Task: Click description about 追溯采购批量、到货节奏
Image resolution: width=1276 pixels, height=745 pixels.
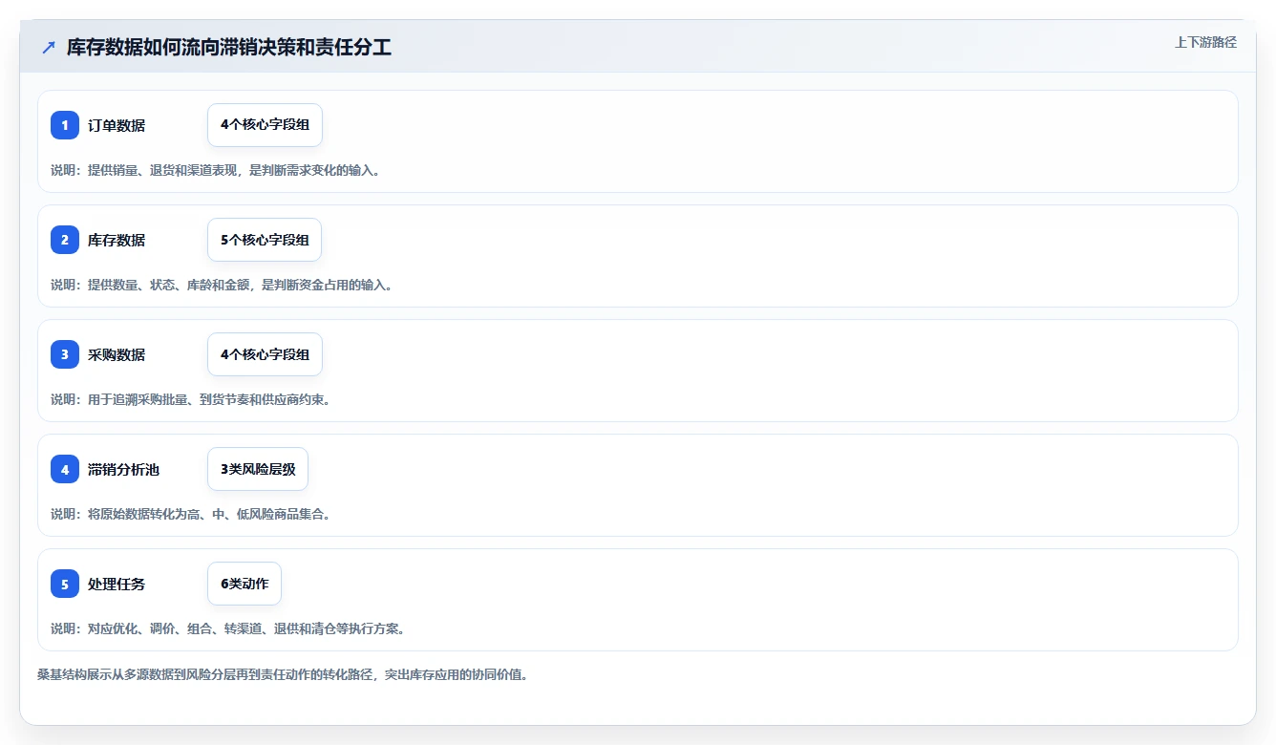Action: [x=190, y=399]
